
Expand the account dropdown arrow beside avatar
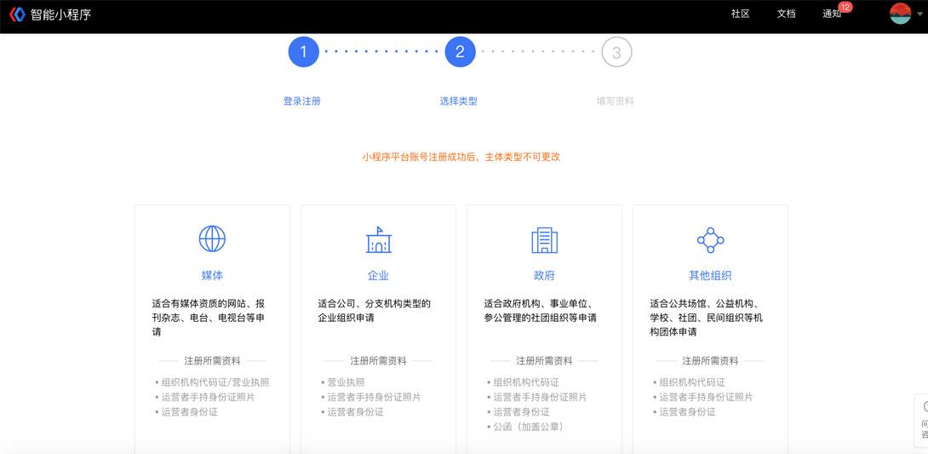tap(919, 14)
